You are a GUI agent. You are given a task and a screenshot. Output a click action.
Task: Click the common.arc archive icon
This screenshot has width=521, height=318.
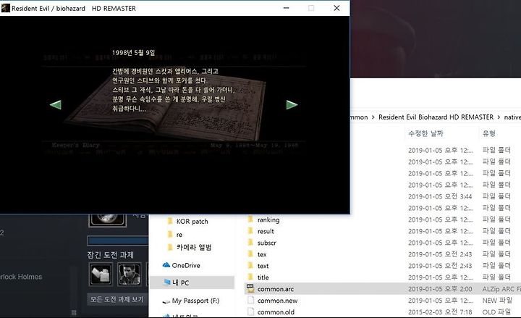tap(250, 289)
